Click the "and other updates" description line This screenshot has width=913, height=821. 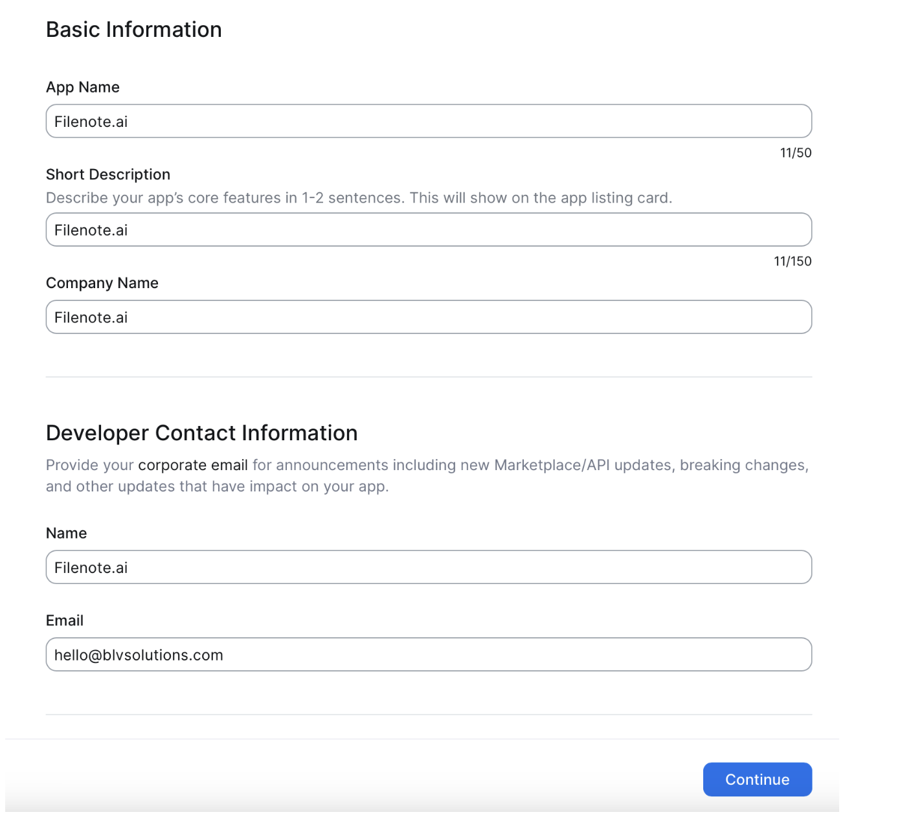click(x=217, y=487)
